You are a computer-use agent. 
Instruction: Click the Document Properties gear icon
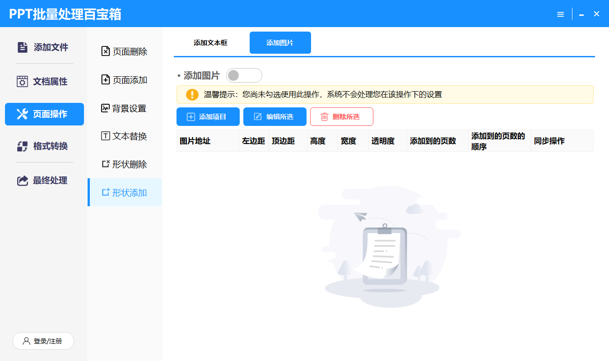(x=22, y=82)
